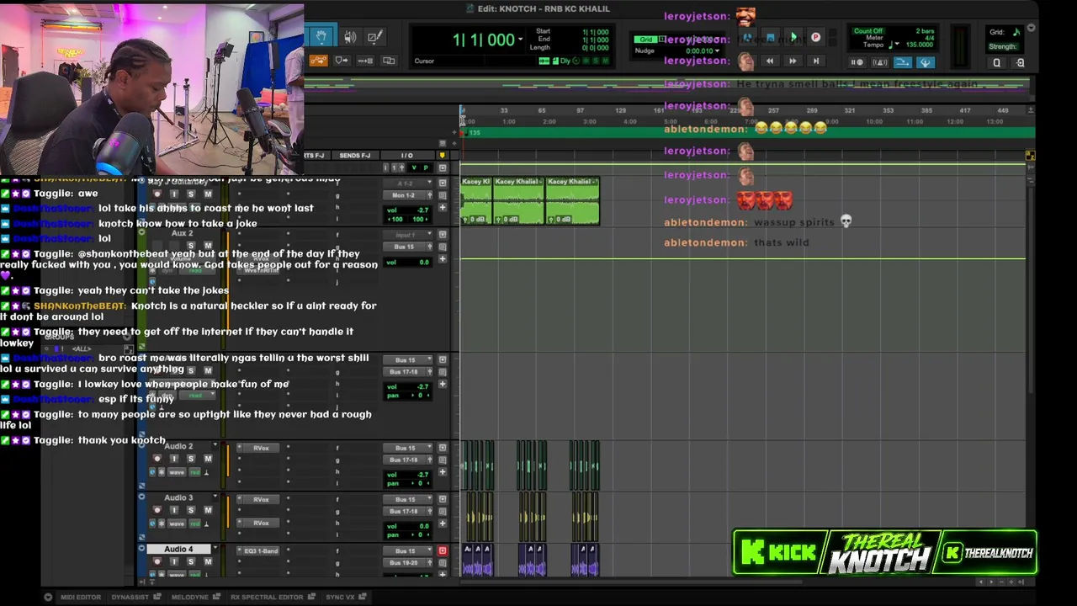Select the Pencil tool
The width and height of the screenshot is (1077, 606).
pos(375,37)
